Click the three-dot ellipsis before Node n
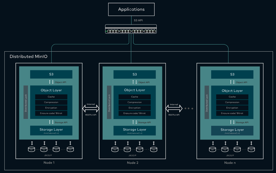Viewport: 276px width, 173px height. click(x=189, y=109)
